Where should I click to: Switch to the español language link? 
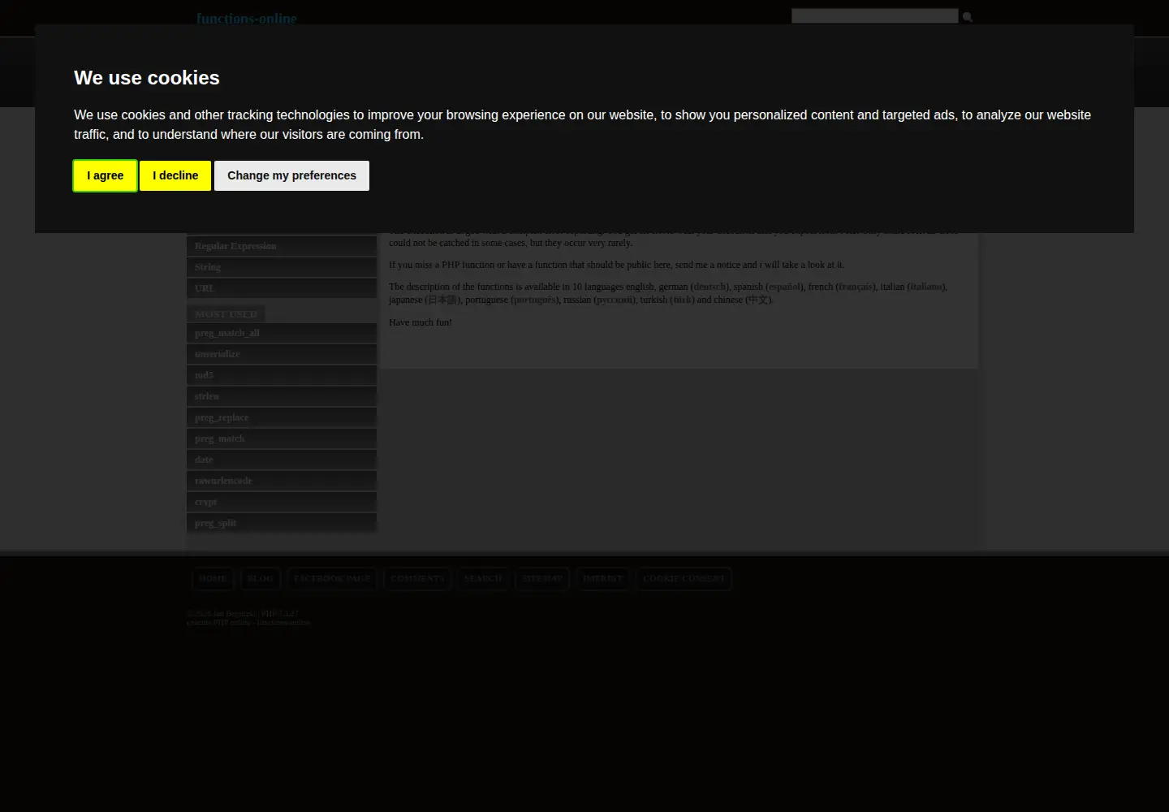pyautogui.click(x=785, y=287)
